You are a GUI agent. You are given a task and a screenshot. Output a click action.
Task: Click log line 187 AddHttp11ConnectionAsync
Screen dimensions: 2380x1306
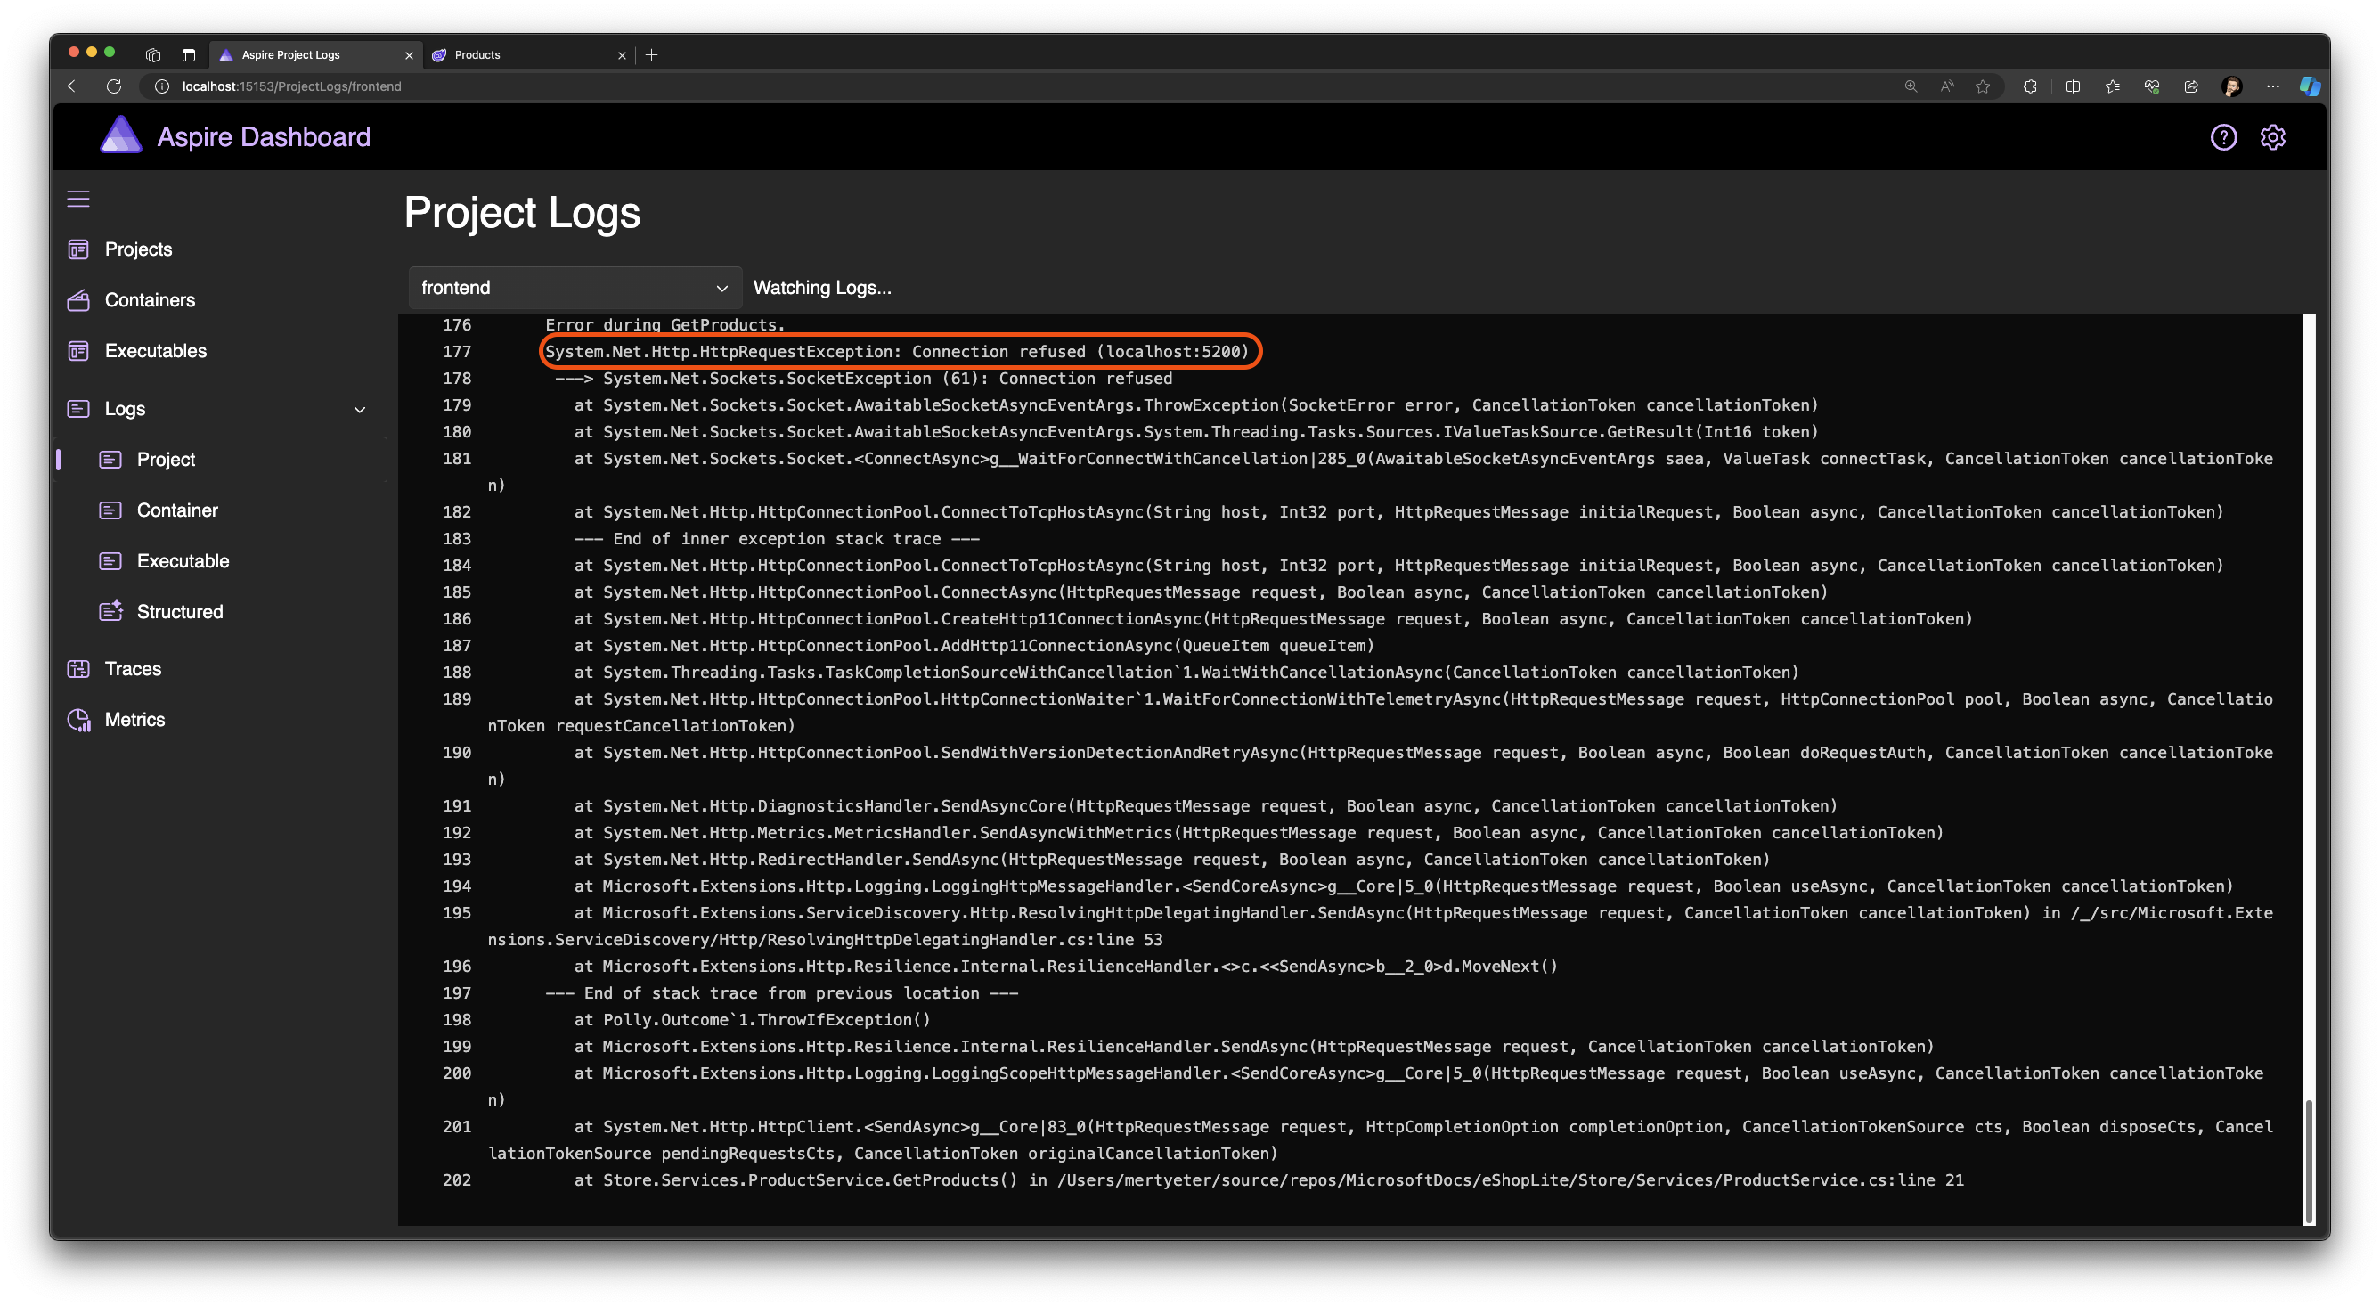(974, 645)
